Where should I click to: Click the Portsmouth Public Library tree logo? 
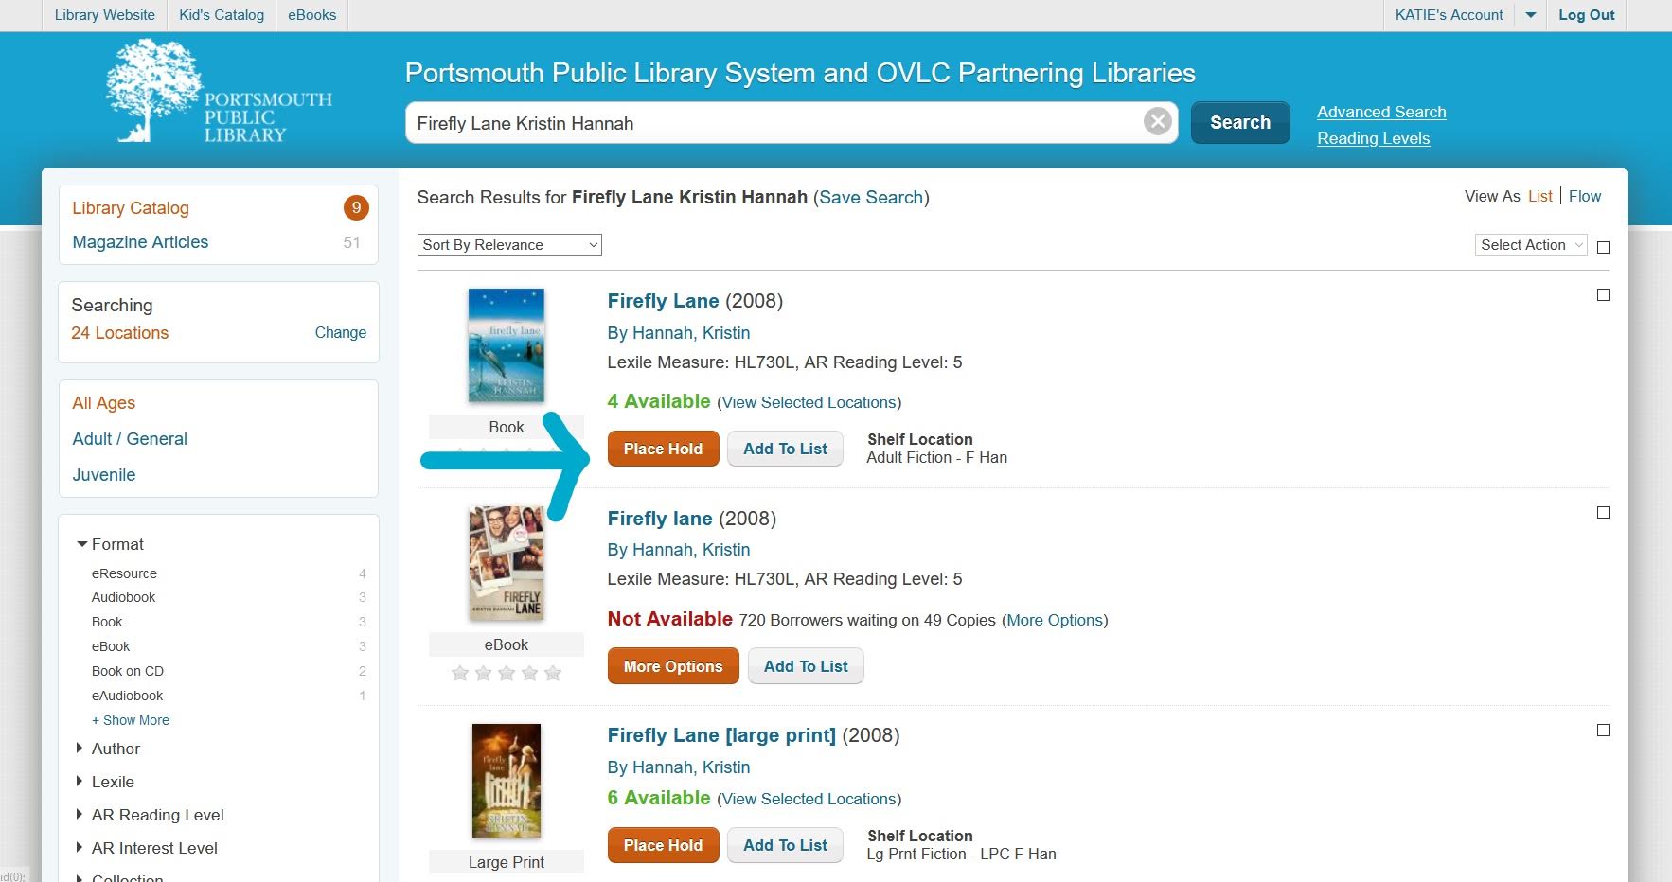pos(151,91)
